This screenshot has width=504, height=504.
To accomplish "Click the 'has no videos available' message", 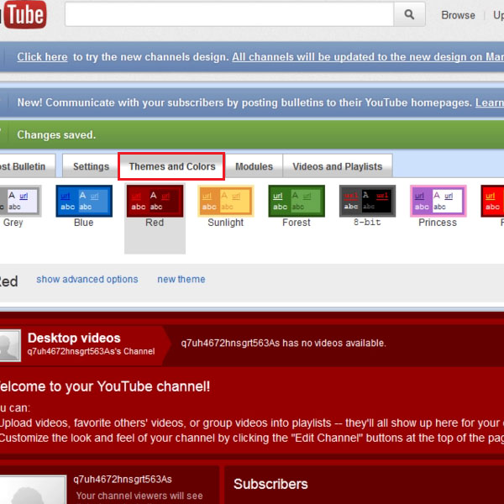I will [283, 343].
